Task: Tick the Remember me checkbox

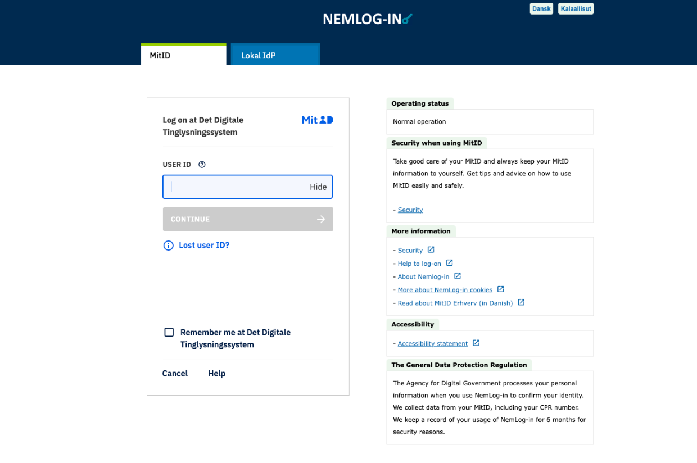Action: tap(169, 332)
